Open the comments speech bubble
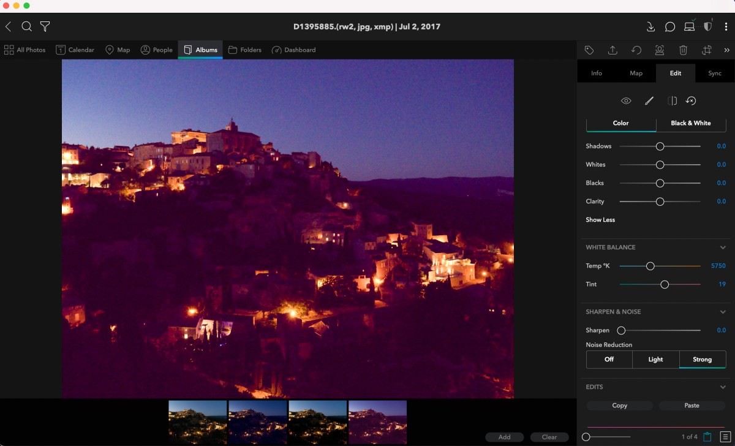Screen dimensions: 735x446 pos(670,26)
